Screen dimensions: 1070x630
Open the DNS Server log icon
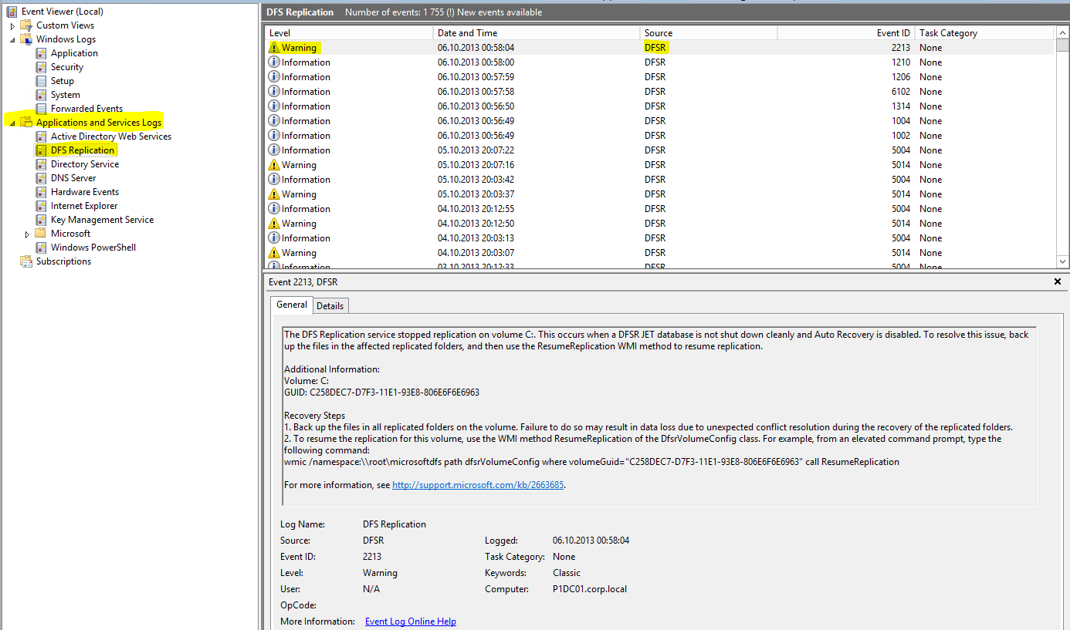coord(41,178)
